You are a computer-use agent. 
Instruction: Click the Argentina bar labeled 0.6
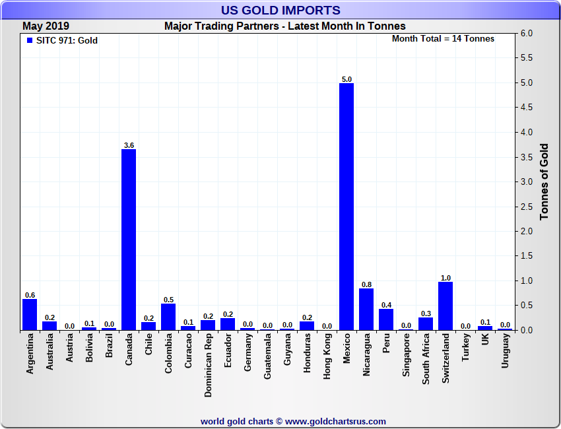(x=30, y=315)
